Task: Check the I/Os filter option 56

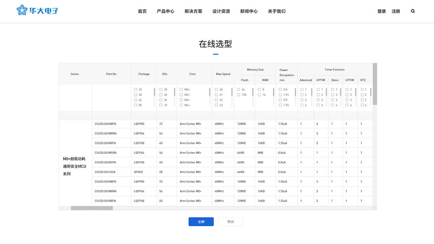Action: click(x=160, y=100)
